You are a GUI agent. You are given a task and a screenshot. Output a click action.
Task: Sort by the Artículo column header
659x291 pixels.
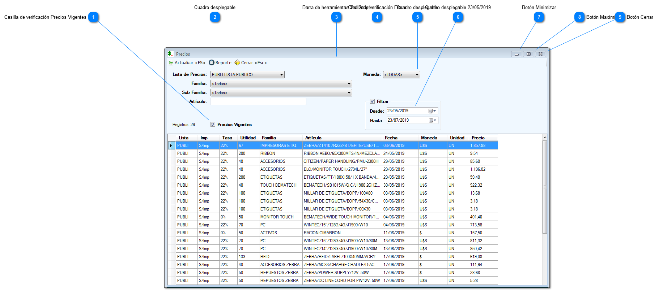(x=342, y=138)
